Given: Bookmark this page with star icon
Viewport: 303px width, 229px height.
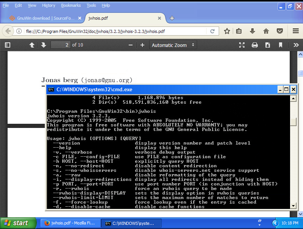Looking at the screenshot, I should tap(227, 31).
